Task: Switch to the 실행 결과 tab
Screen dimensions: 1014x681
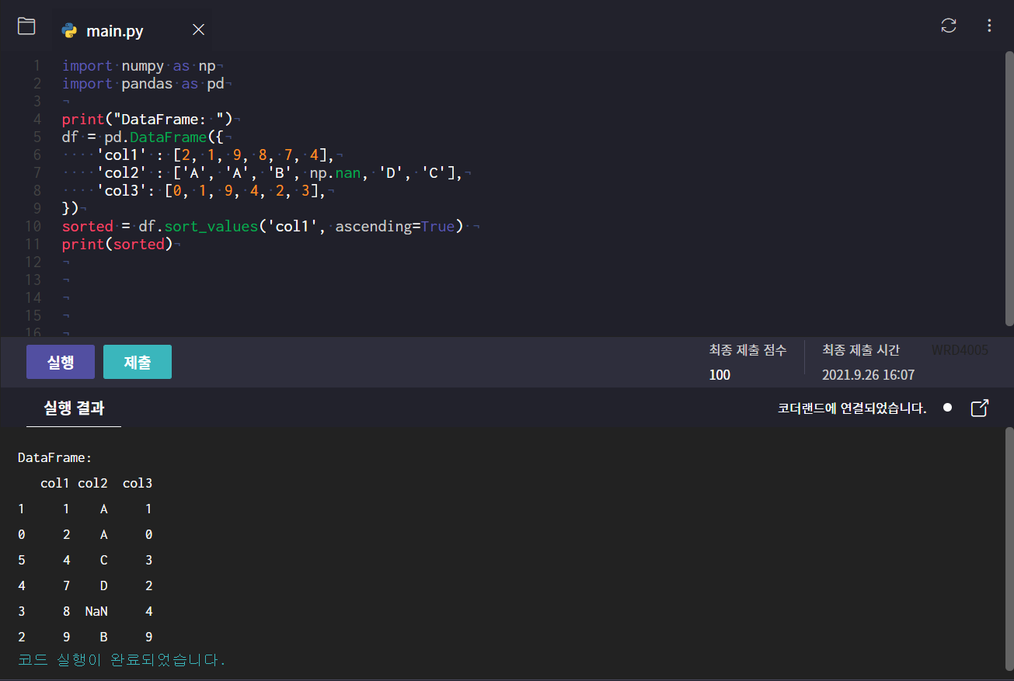Action: [74, 408]
